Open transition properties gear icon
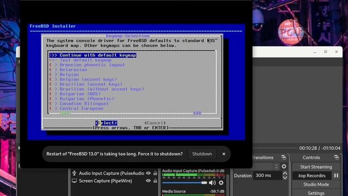This screenshot has width=348, height=196. (284, 167)
